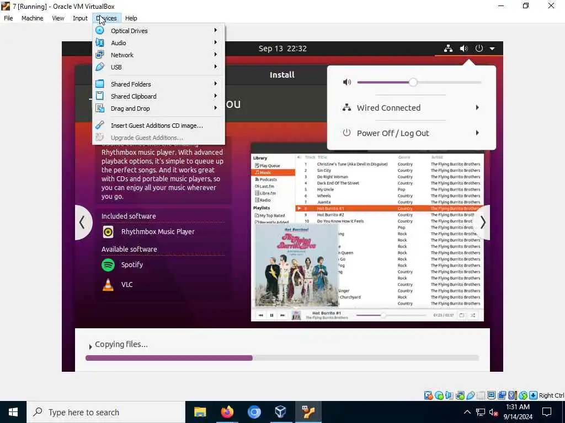The height and width of the screenshot is (423, 565).
Task: Click the display status bar icon
Action: [x=491, y=395]
